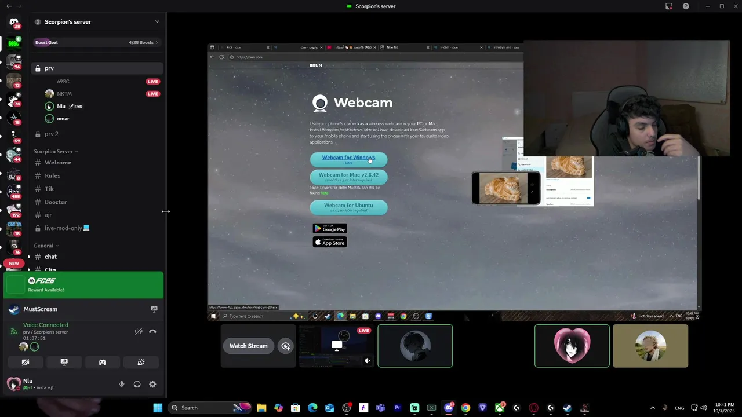Mute the microphone in user panel
This screenshot has width=742, height=417.
121,384
